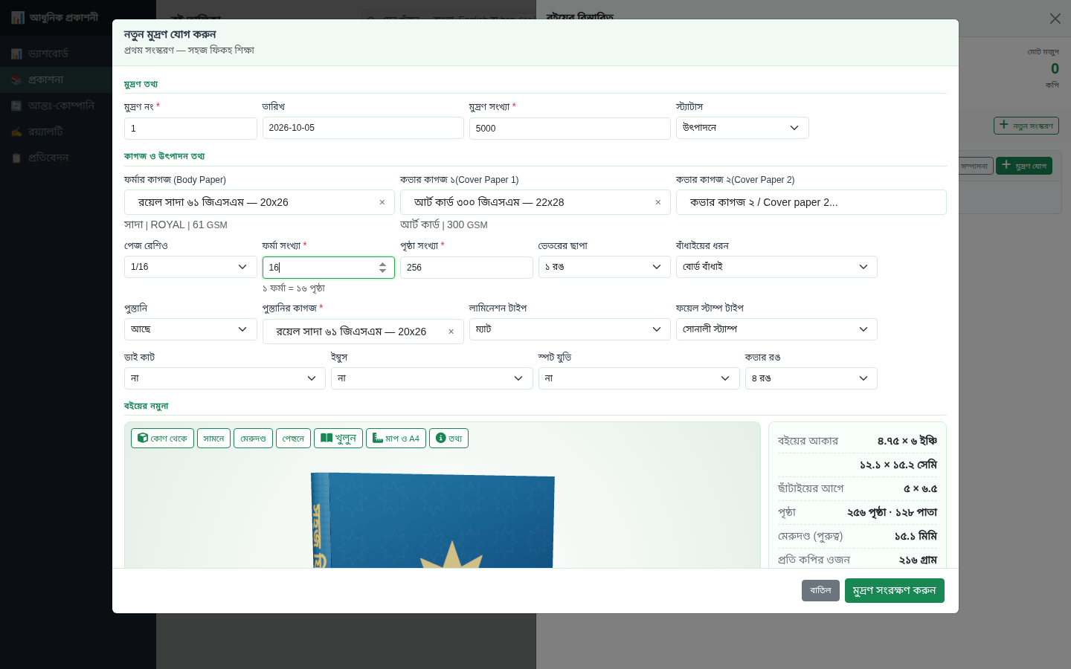Click the তারিখ date field

tap(363, 128)
